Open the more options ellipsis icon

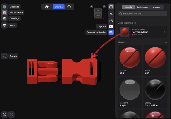[69, 7]
